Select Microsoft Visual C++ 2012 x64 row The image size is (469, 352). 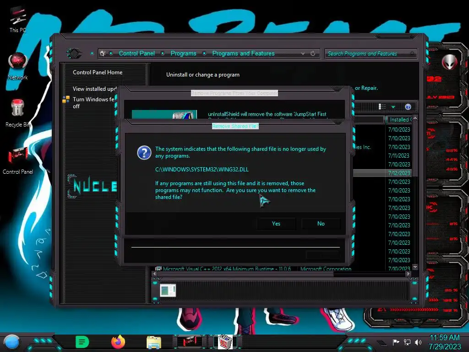coord(253,269)
